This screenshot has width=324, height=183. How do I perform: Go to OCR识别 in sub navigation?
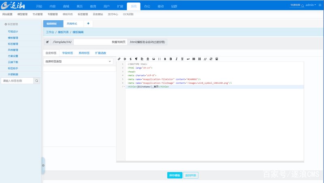tap(128, 14)
